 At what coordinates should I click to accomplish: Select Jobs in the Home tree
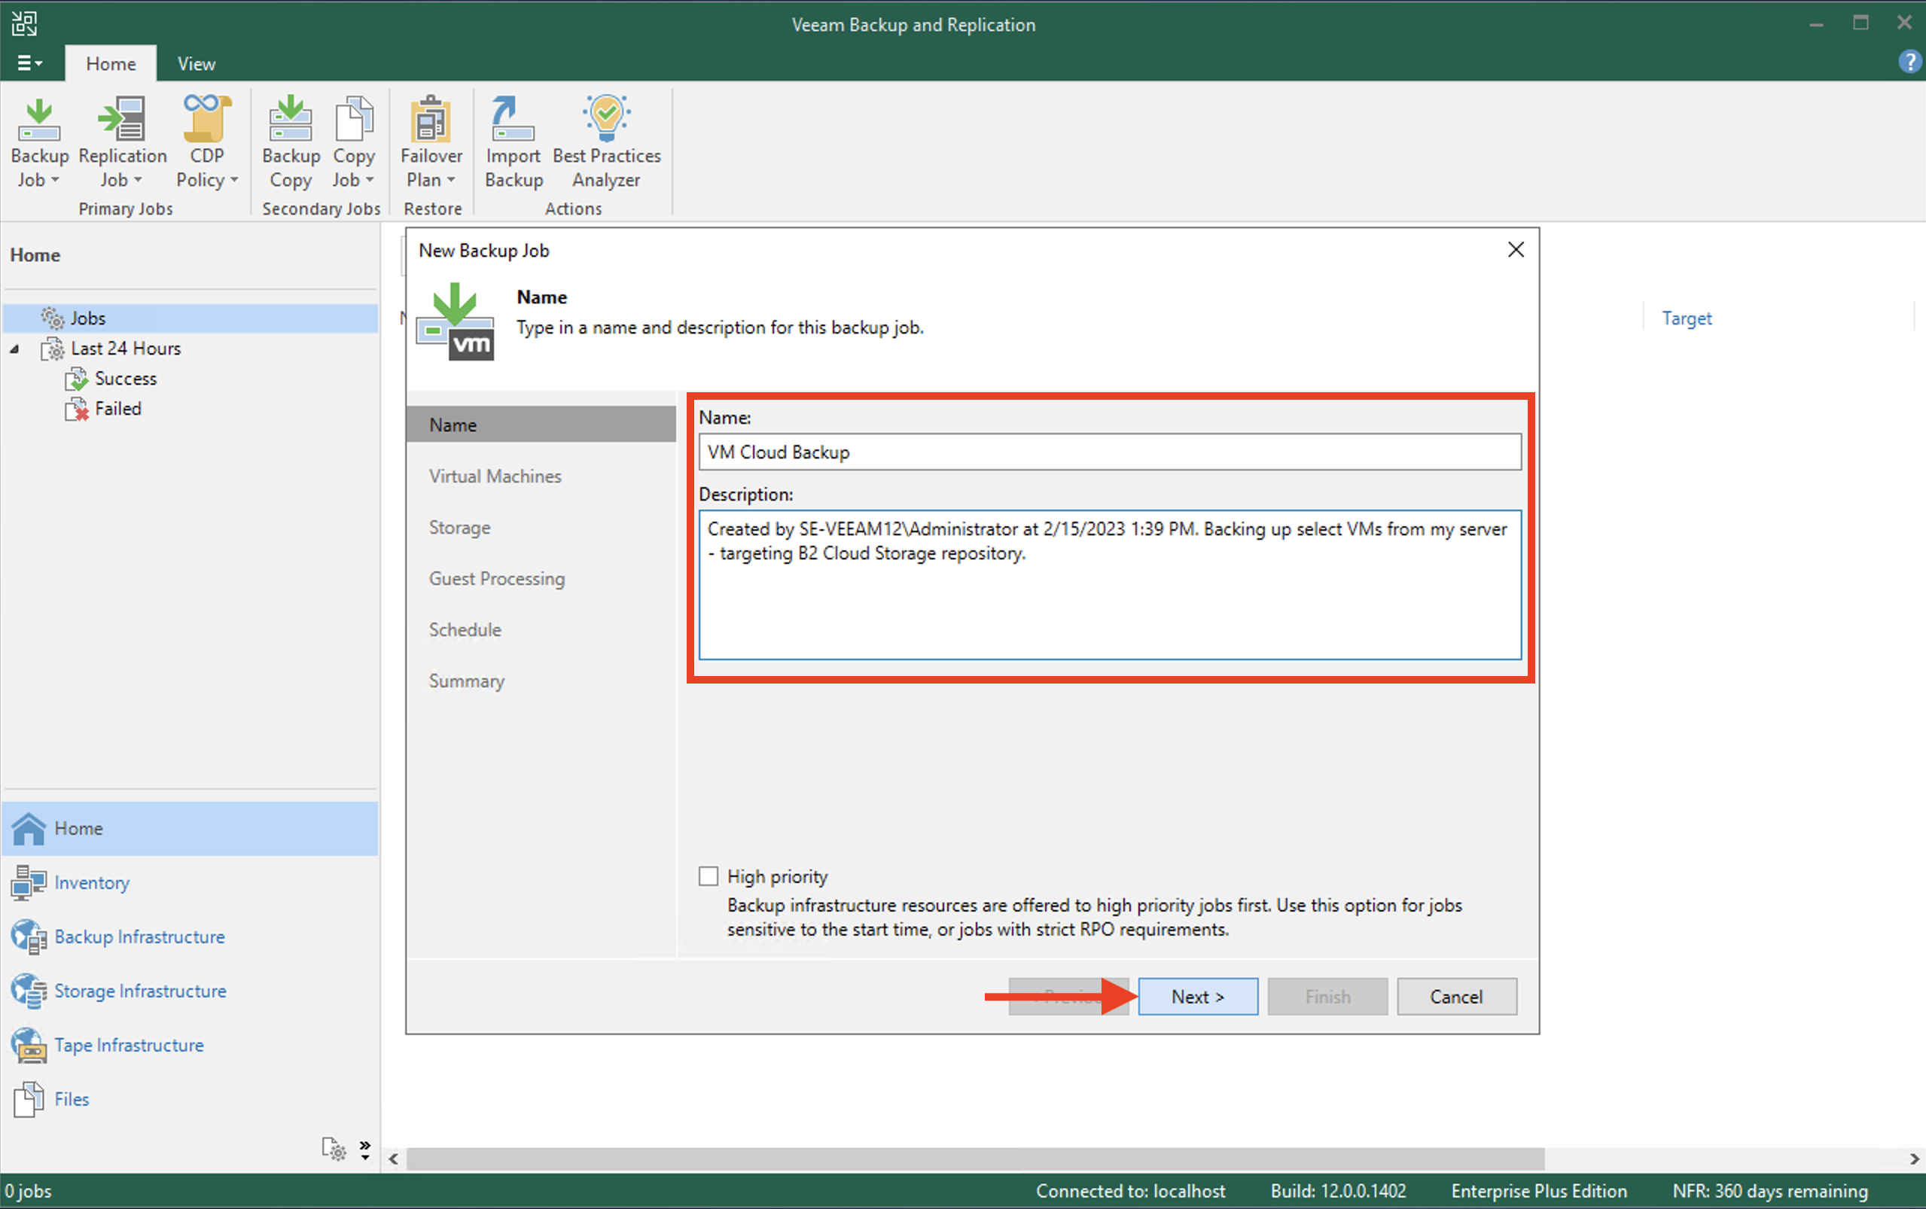pyautogui.click(x=88, y=318)
